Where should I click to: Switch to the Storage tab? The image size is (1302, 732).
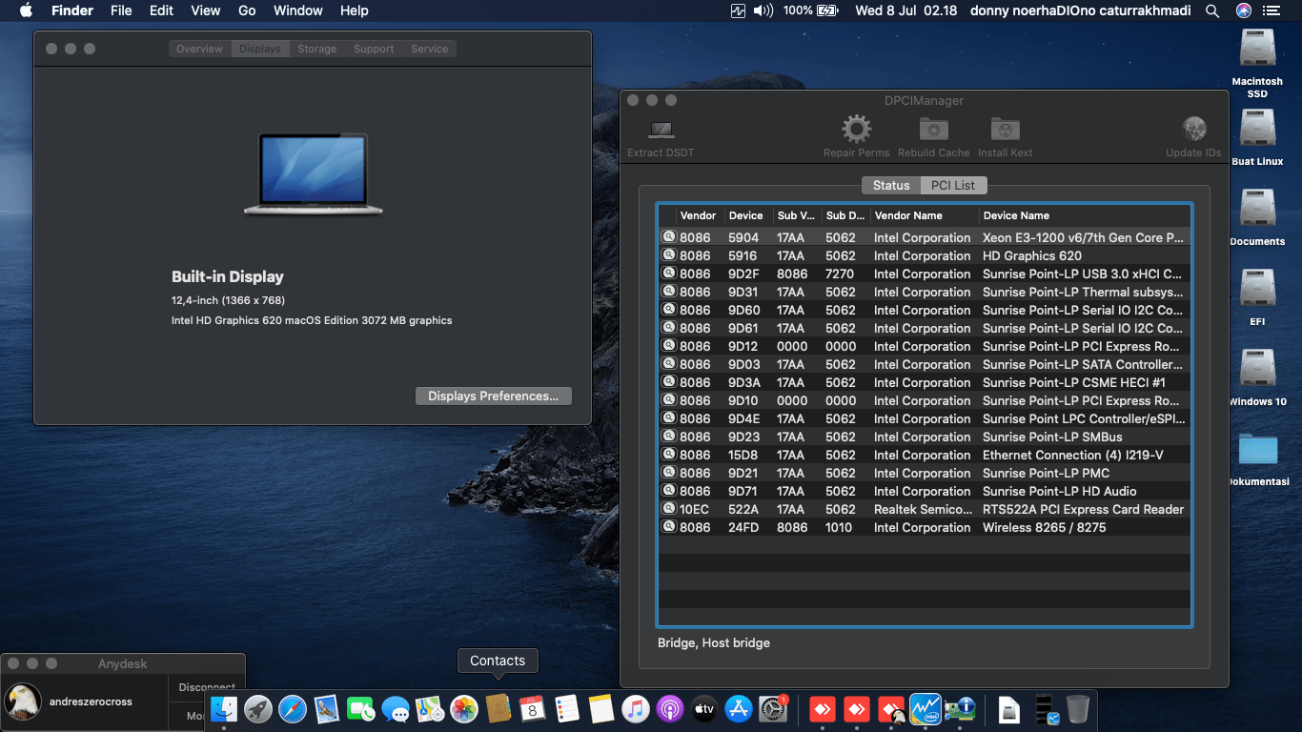pos(316,49)
